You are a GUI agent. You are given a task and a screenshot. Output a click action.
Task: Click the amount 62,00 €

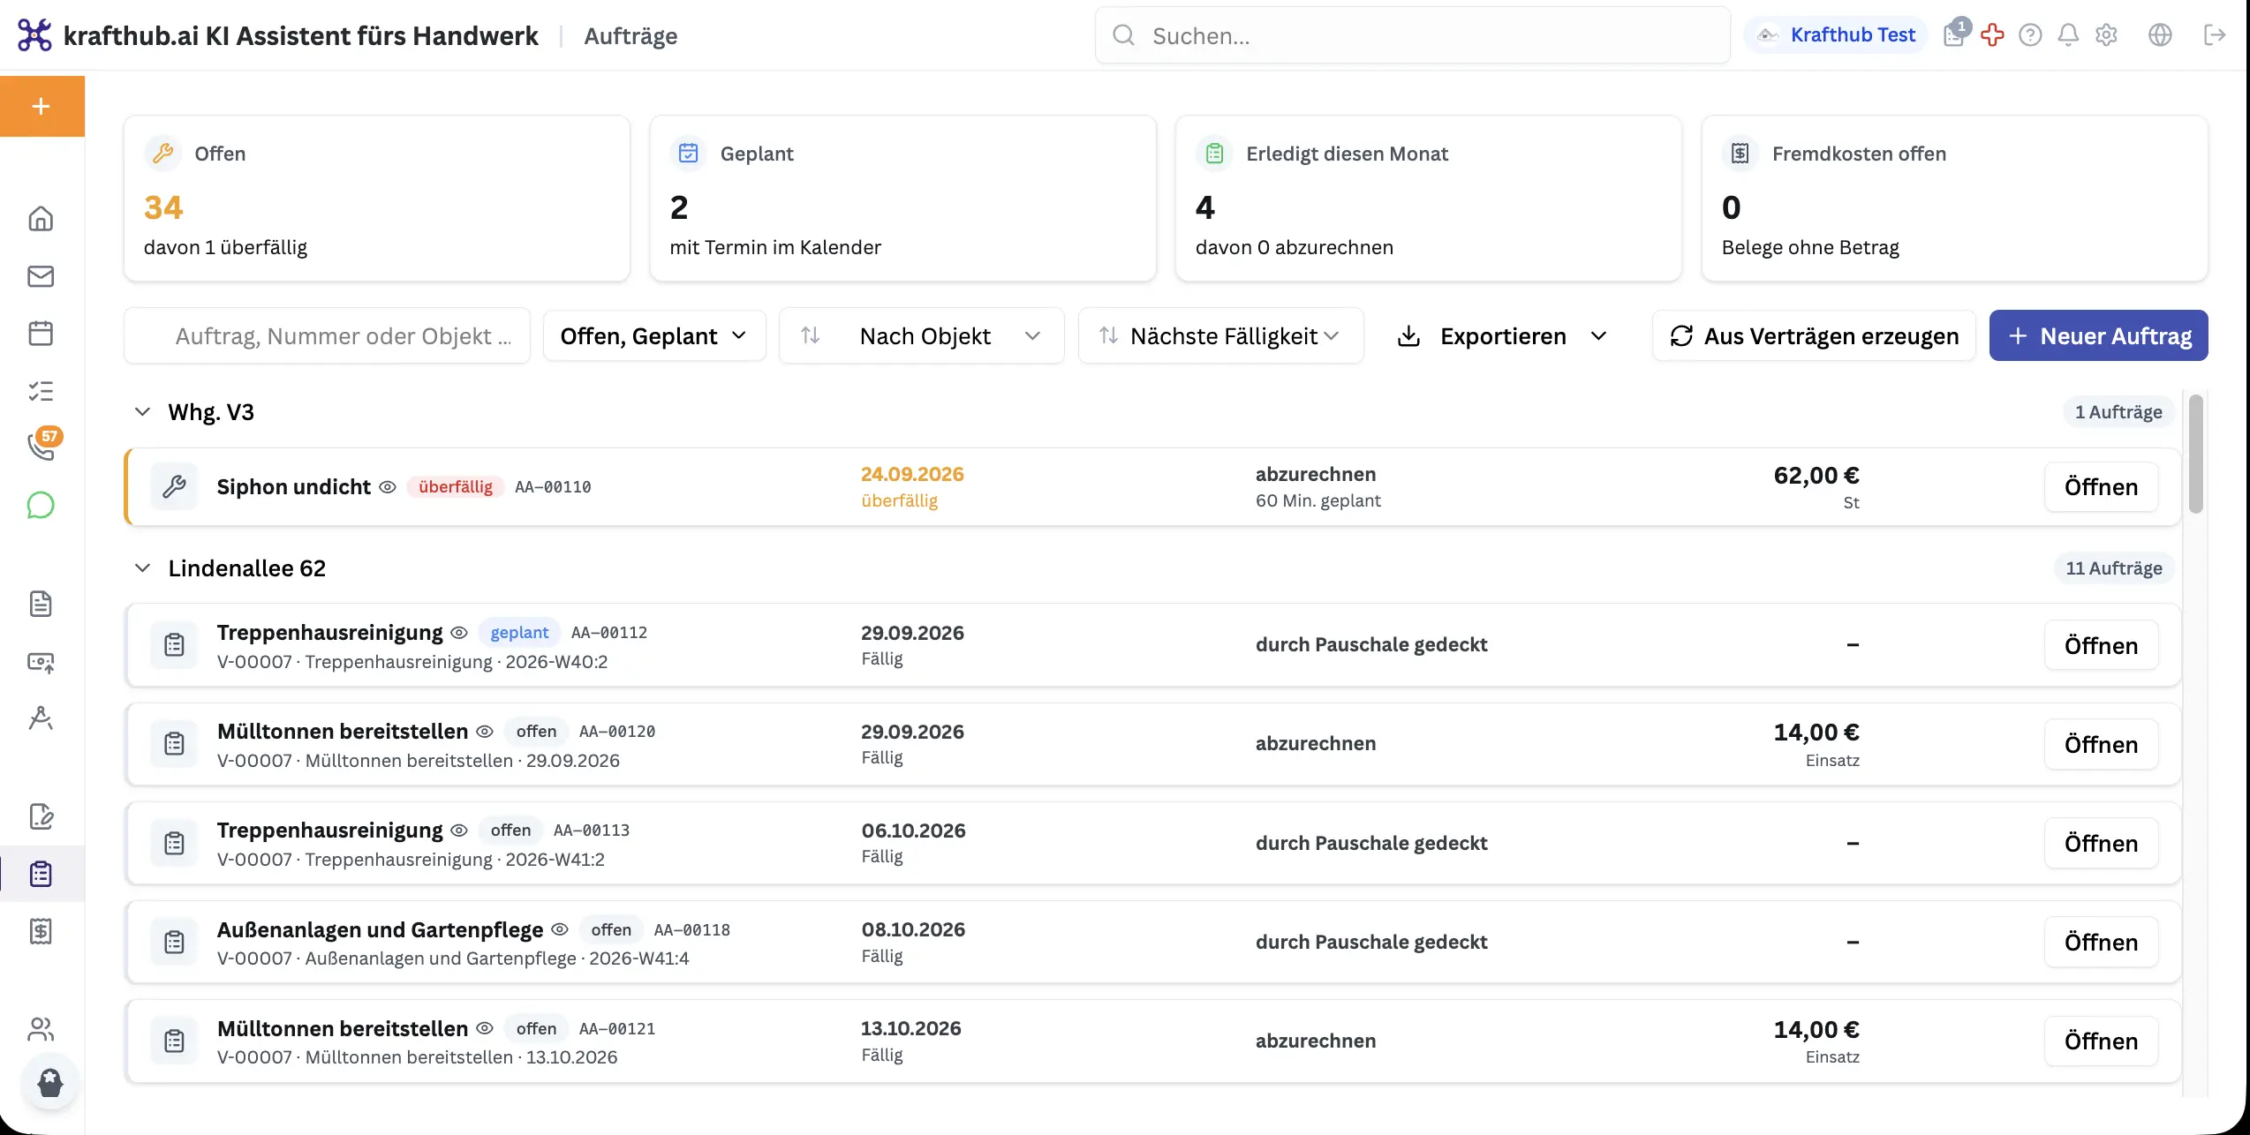pyautogui.click(x=1816, y=476)
